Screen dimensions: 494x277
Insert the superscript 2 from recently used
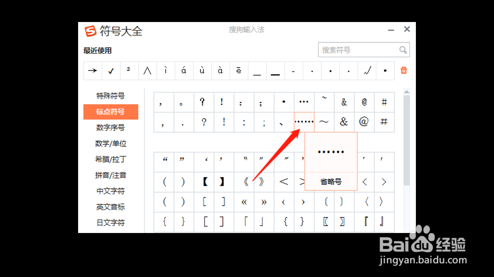[129, 71]
